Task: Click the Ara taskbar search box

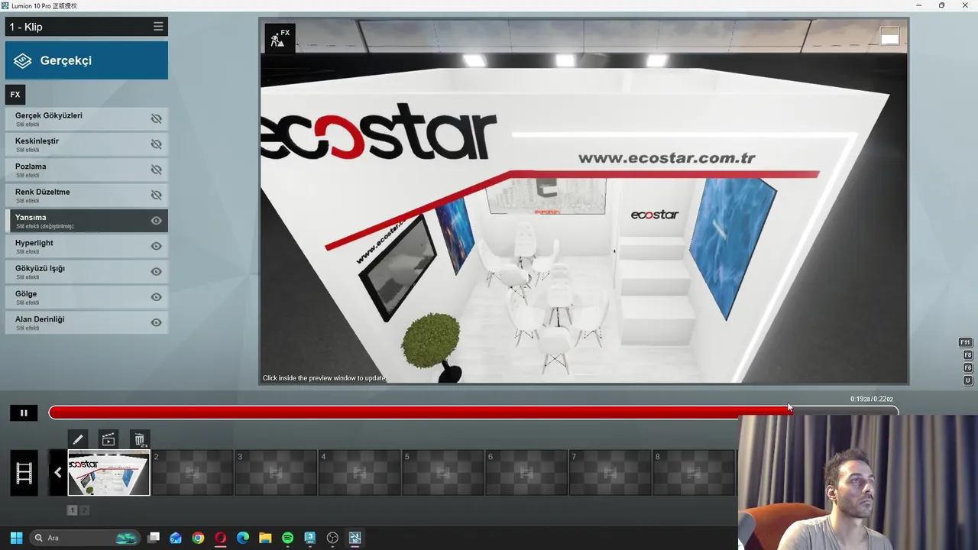Action: [85, 538]
